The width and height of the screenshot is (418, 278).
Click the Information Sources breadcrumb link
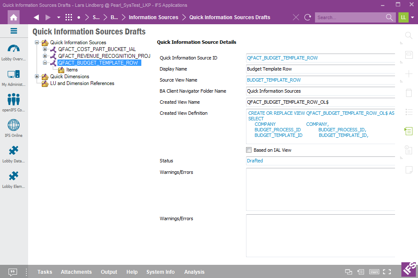(x=153, y=17)
